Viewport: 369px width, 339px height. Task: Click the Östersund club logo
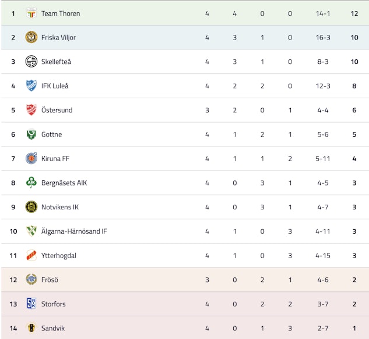pyautogui.click(x=31, y=110)
